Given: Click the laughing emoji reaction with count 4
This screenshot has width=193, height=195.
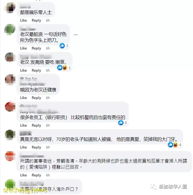Looking at the screenshot, I should (175, 145).
